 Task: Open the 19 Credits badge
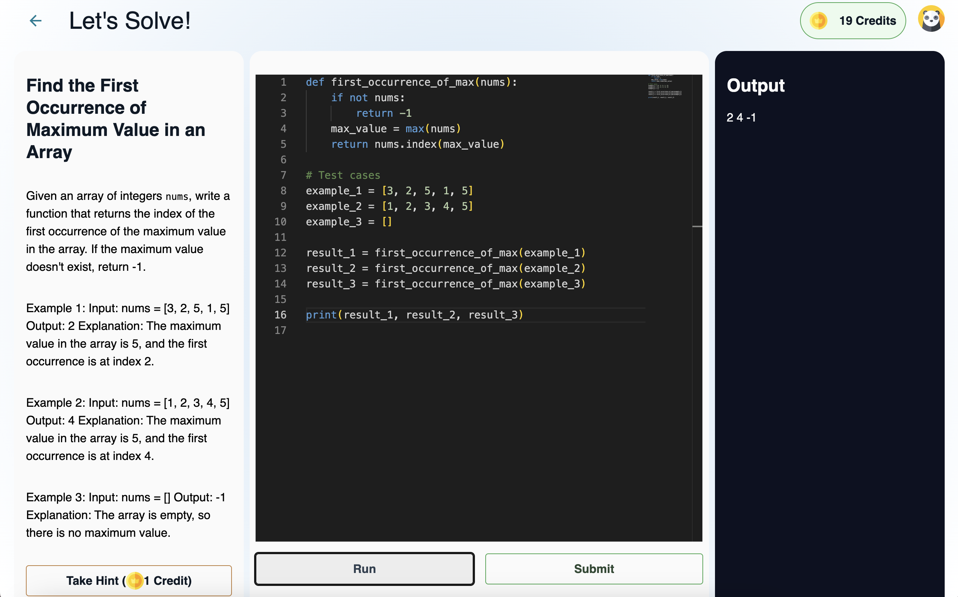[853, 21]
